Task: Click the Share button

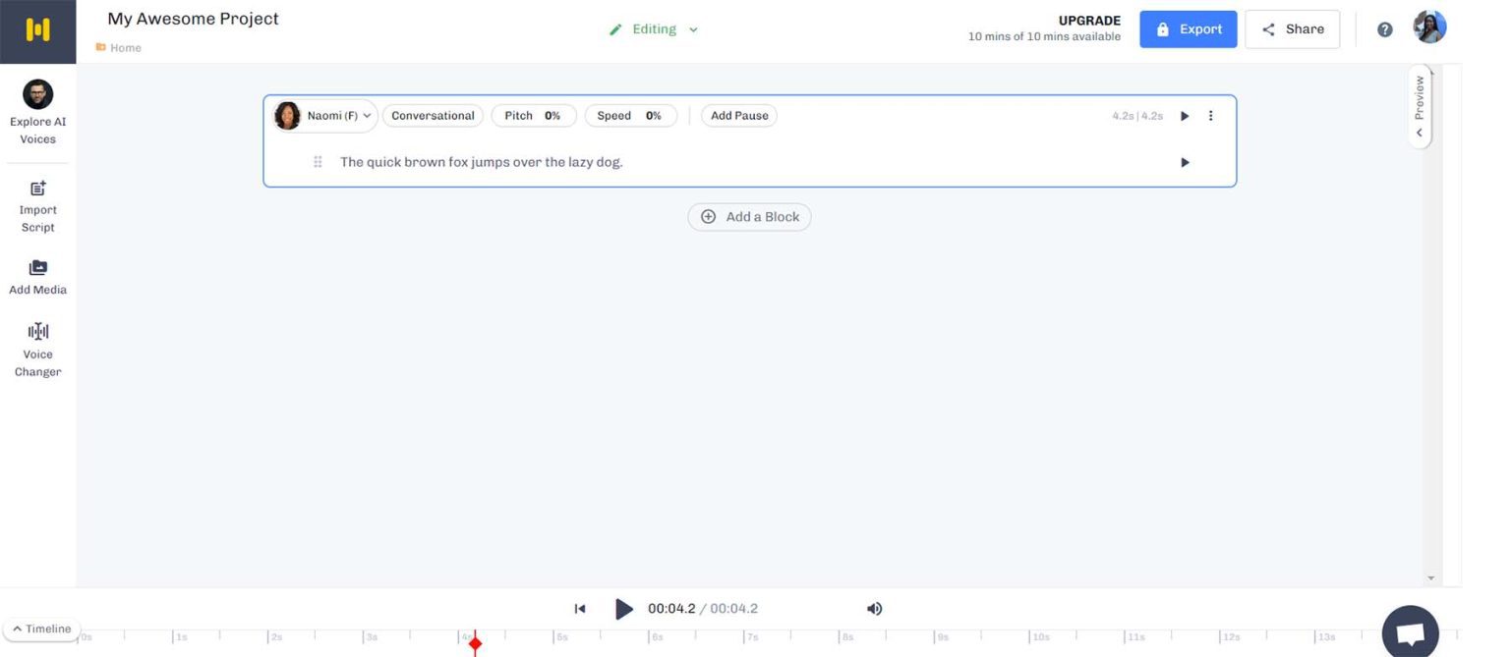Action: coord(1292,29)
